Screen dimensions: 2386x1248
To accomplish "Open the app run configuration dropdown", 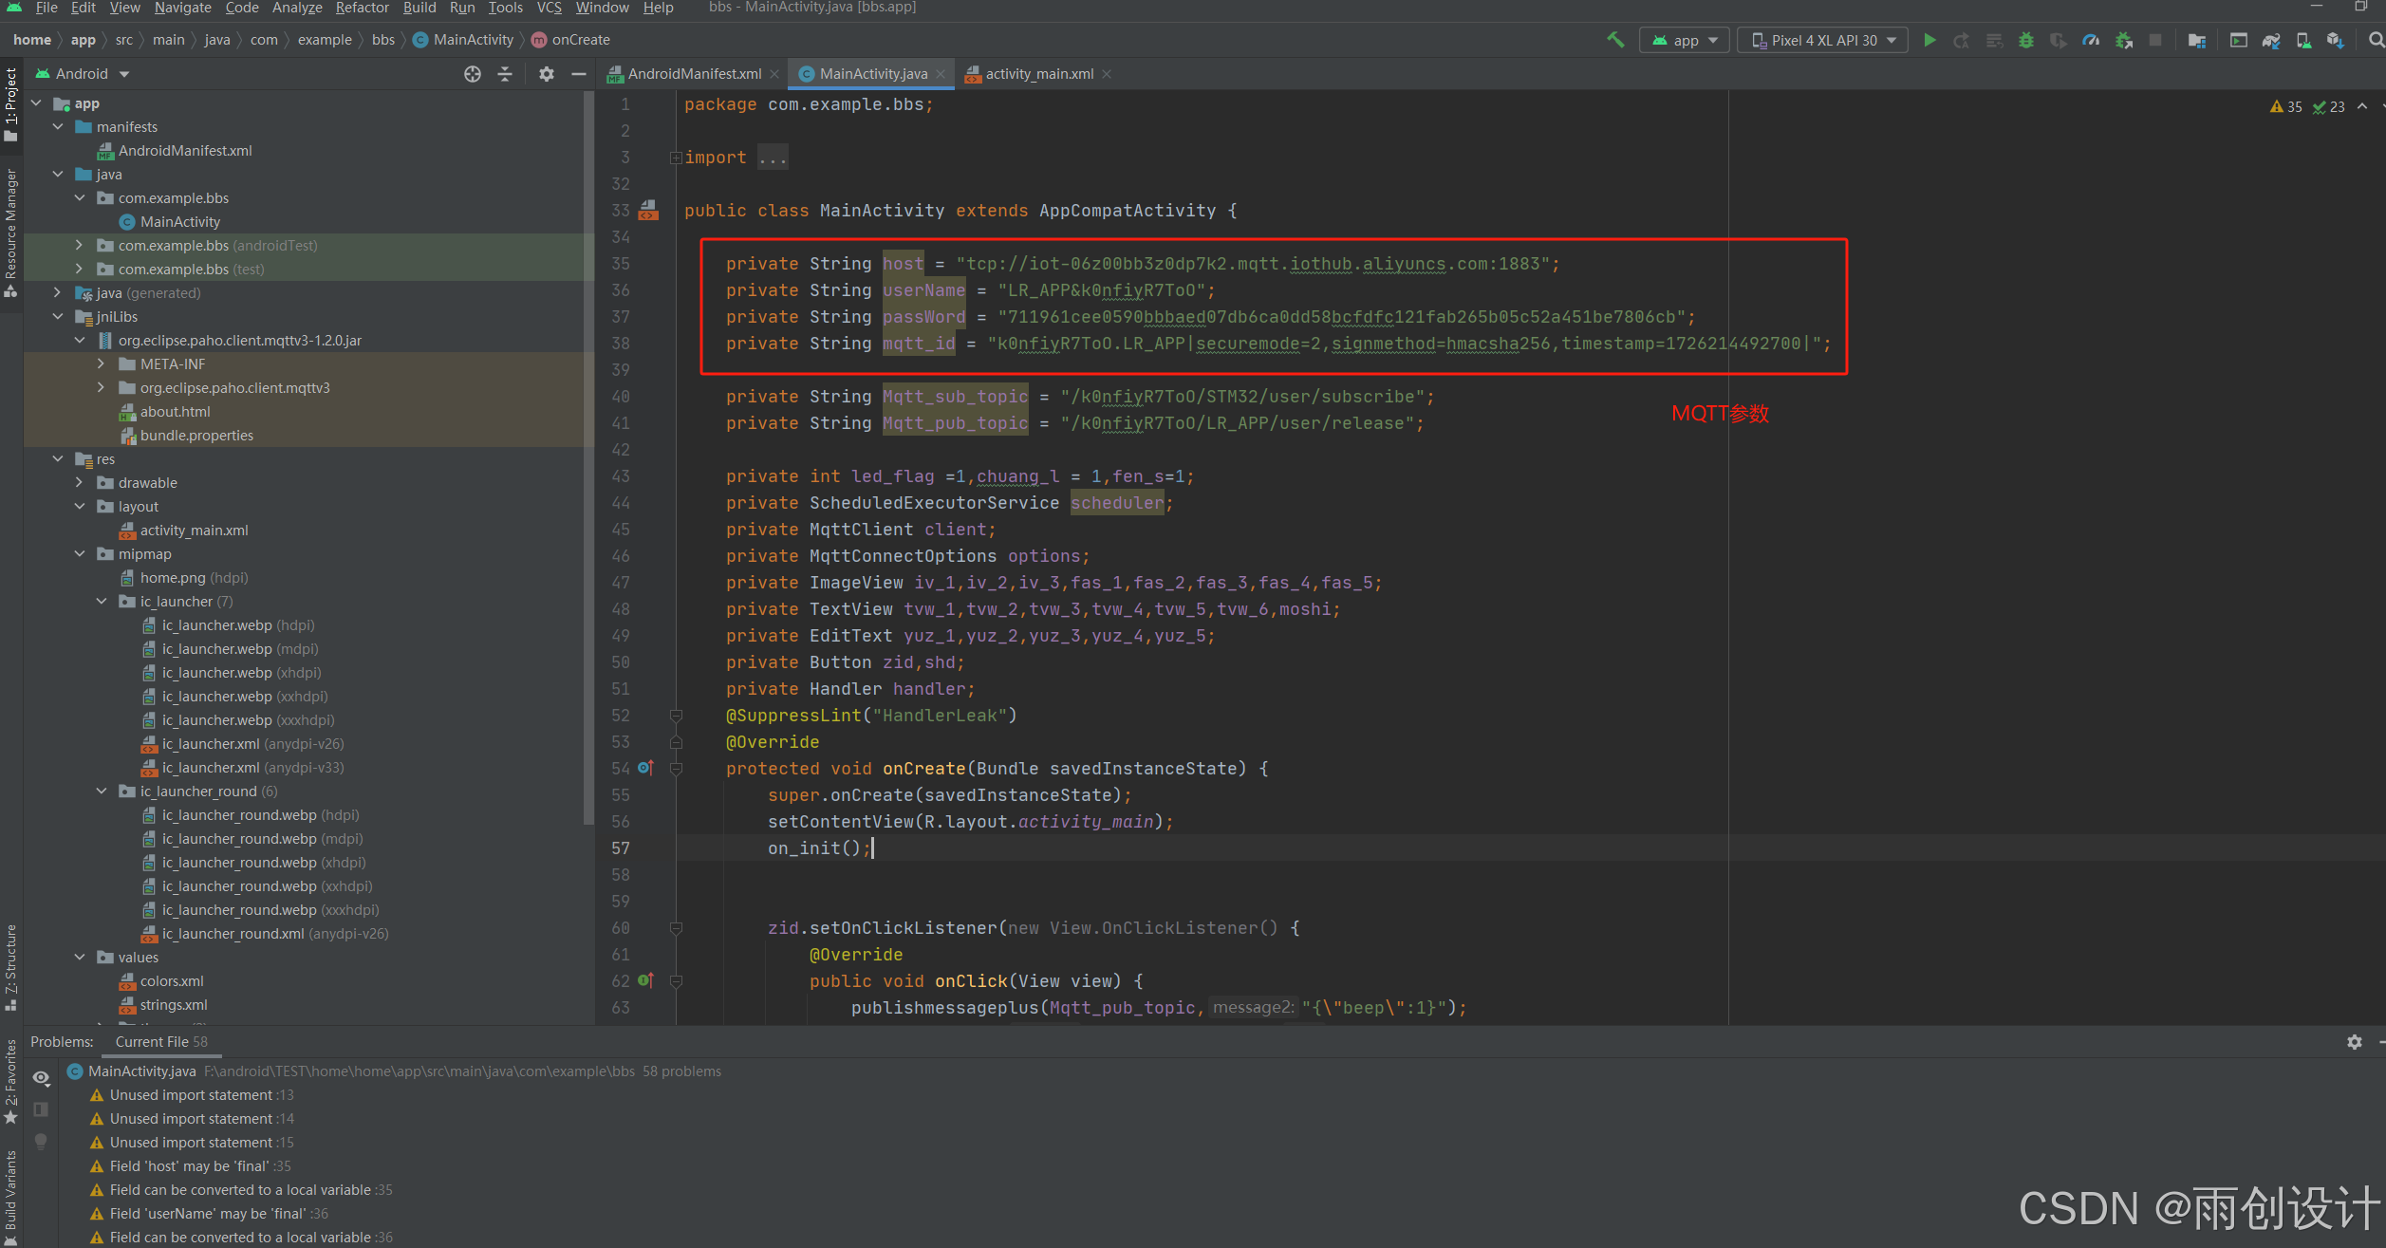I will [1685, 39].
